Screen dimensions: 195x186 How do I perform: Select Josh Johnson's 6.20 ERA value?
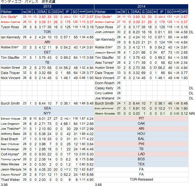(x=136, y=32)
